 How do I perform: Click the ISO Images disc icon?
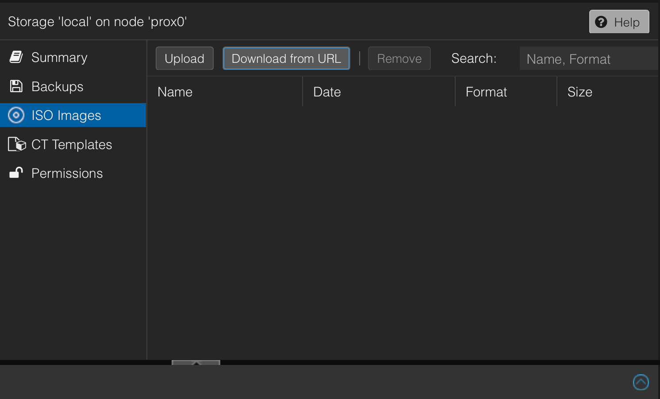click(x=16, y=115)
